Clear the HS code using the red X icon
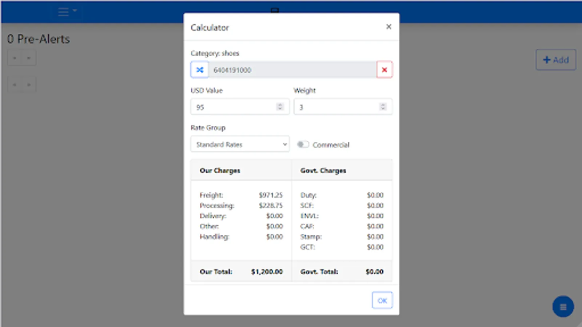The image size is (582, 327). tap(384, 69)
